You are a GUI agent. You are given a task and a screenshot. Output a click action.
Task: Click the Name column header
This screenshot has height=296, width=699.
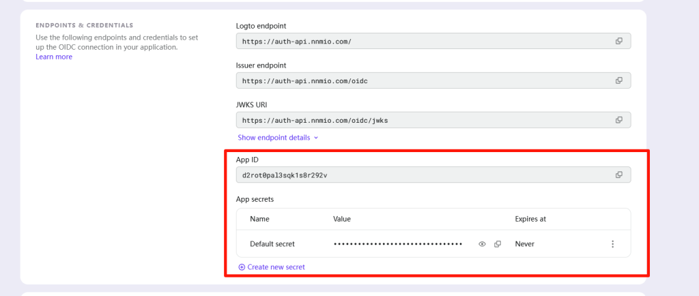point(260,220)
